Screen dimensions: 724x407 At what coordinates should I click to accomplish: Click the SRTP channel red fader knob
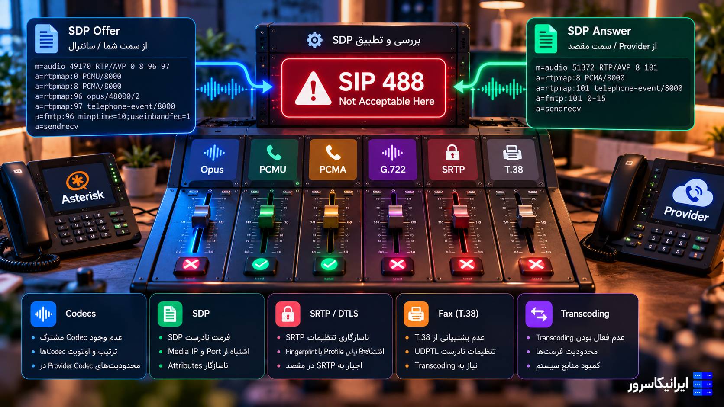click(460, 217)
